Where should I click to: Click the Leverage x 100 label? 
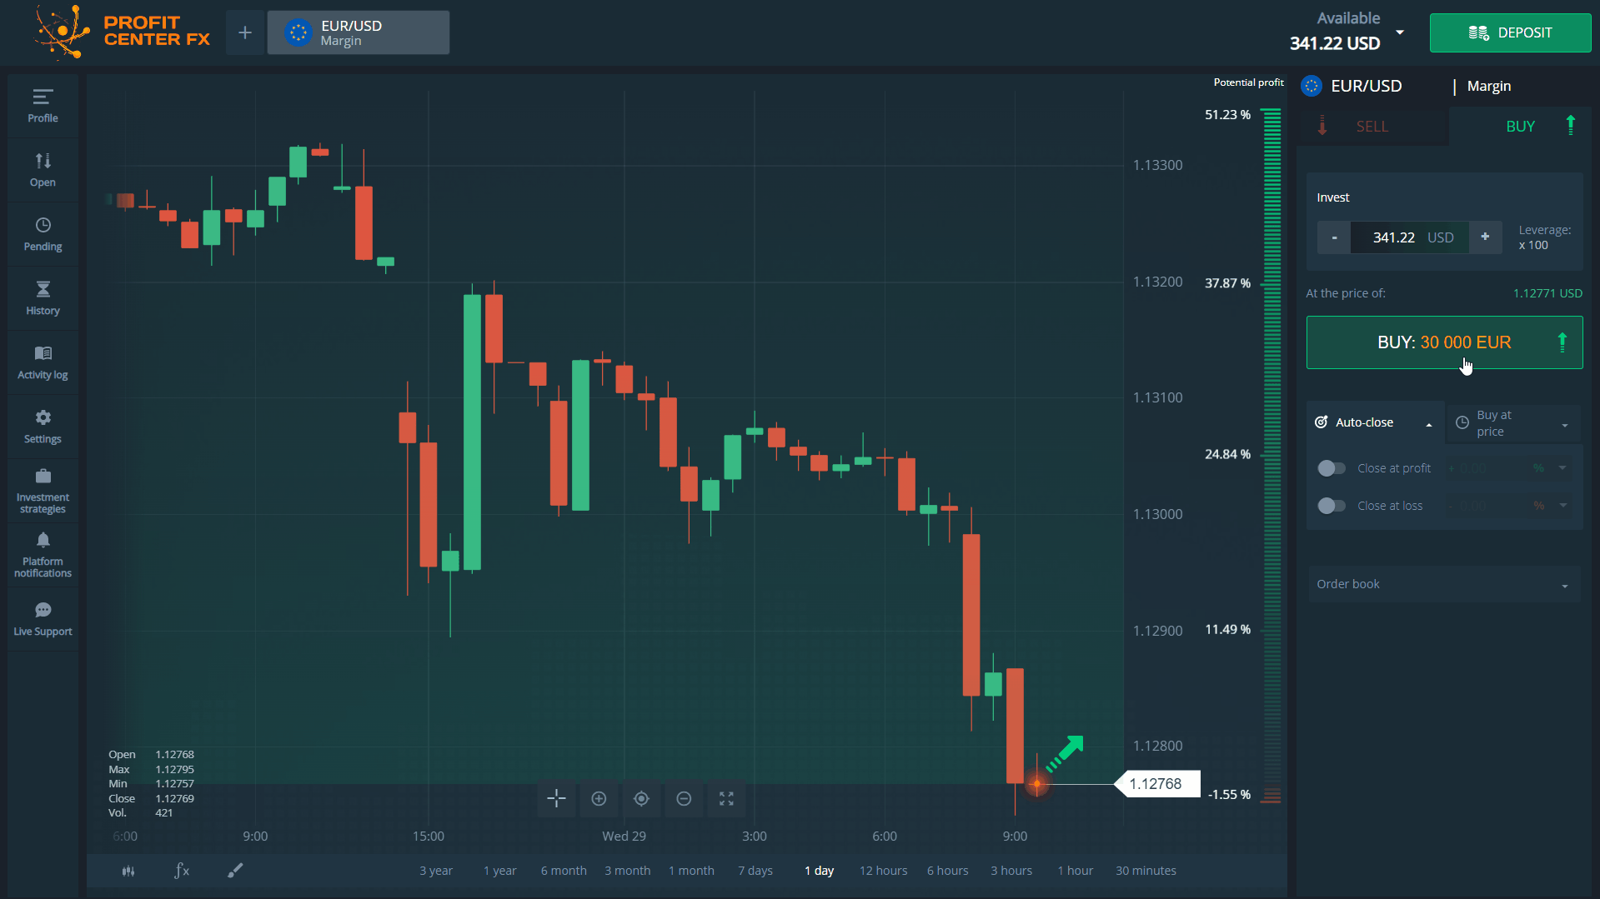[x=1545, y=237]
